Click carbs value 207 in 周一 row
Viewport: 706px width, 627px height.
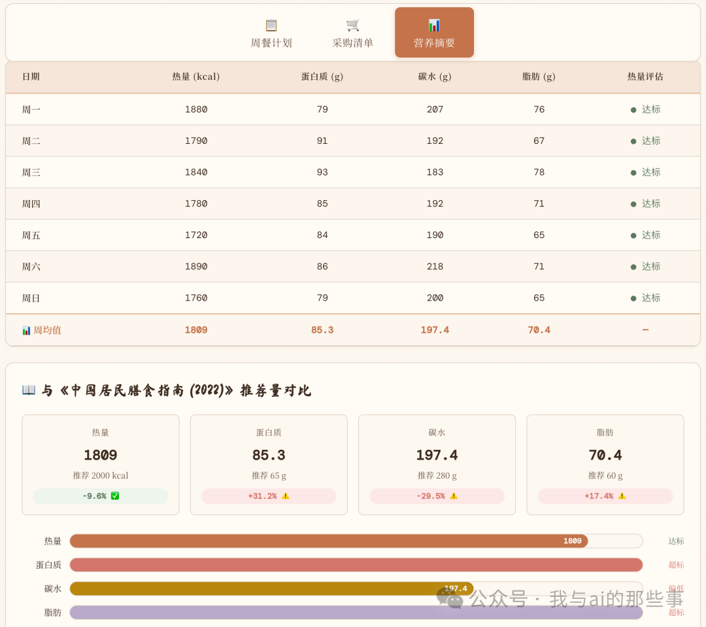pyautogui.click(x=435, y=109)
